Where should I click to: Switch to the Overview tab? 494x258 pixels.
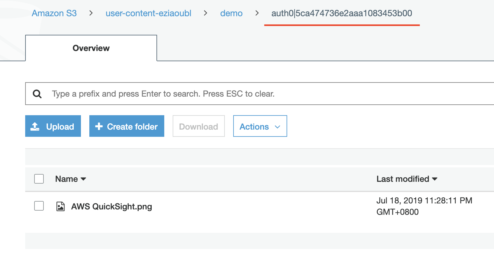click(x=91, y=48)
